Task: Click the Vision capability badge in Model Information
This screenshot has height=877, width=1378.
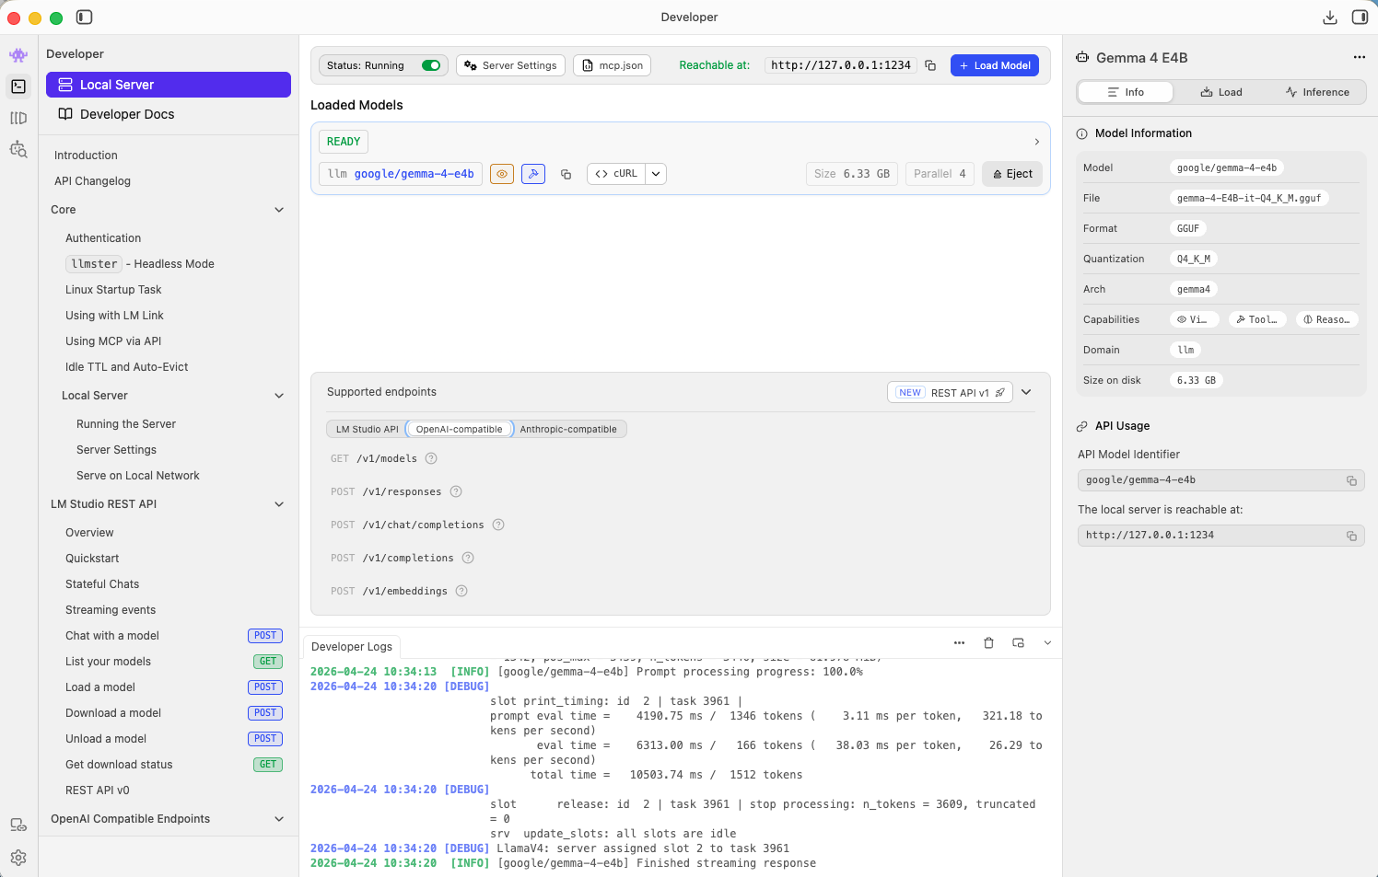Action: tap(1194, 319)
